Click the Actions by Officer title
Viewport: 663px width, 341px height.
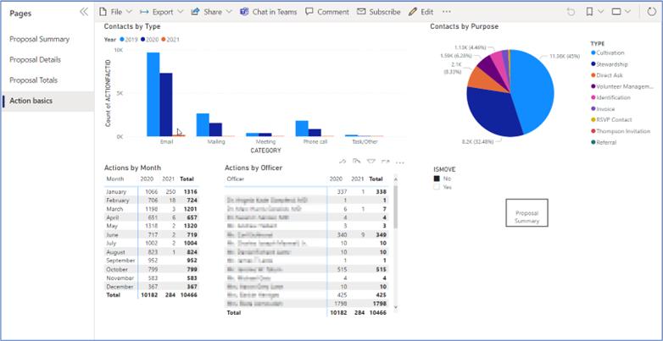pos(253,168)
